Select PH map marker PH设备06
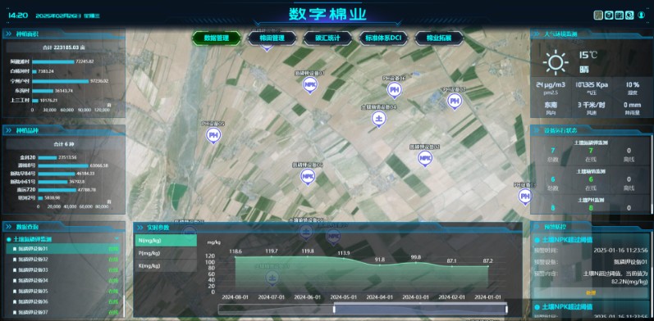 tap(394, 90)
